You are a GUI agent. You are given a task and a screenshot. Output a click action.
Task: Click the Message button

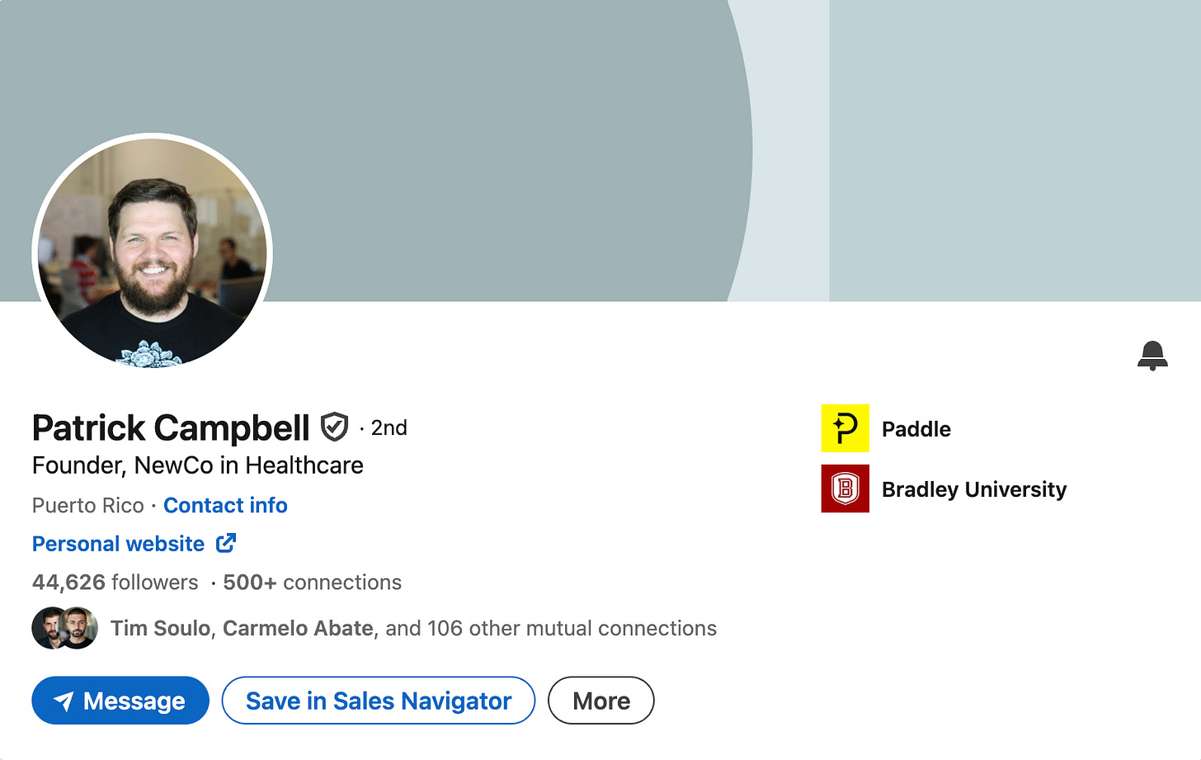point(120,700)
